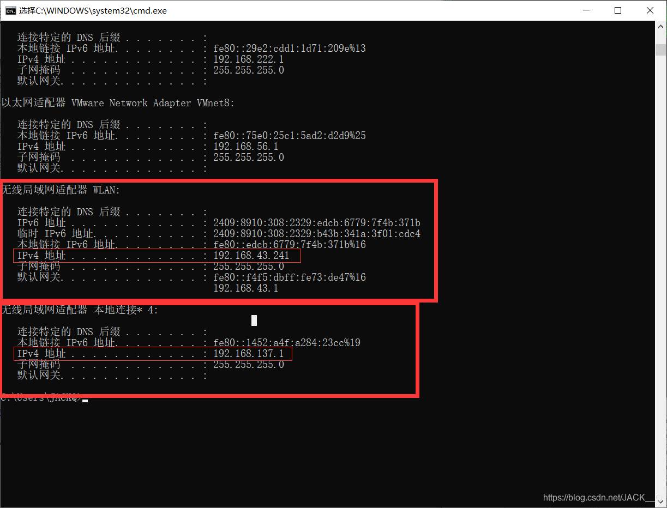Click the cmd.exe icon in title bar
Screen dimensions: 667x508
tap(11, 10)
